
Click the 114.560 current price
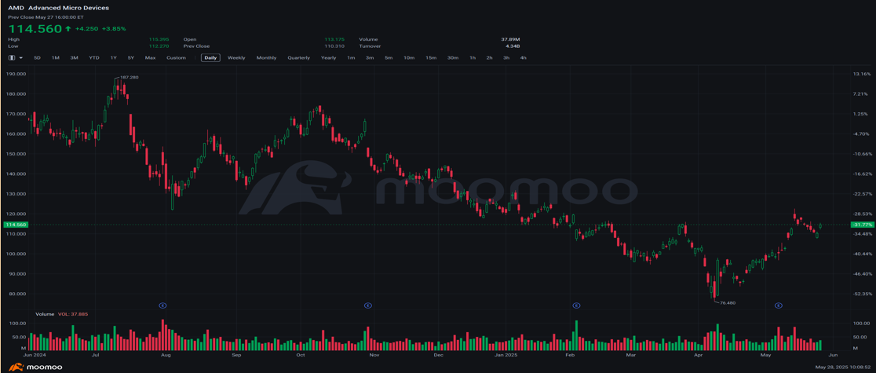tap(35, 28)
